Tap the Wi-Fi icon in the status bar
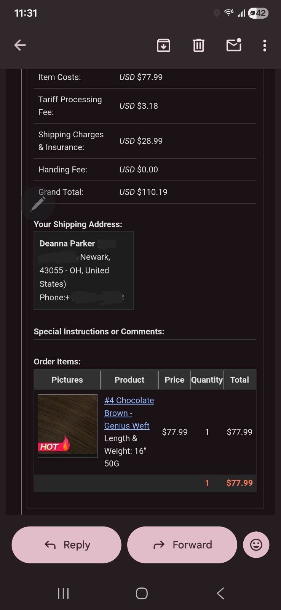Image resolution: width=281 pixels, height=610 pixels. [x=229, y=13]
